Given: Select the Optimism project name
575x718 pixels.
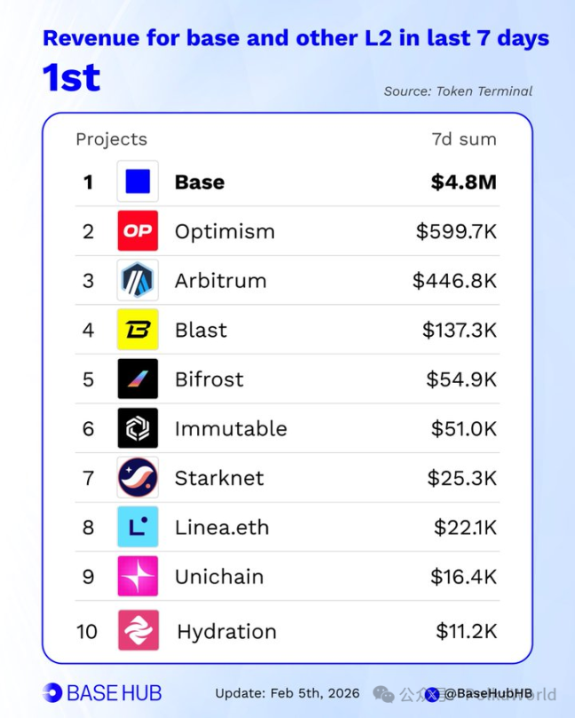Looking at the screenshot, I should (224, 231).
